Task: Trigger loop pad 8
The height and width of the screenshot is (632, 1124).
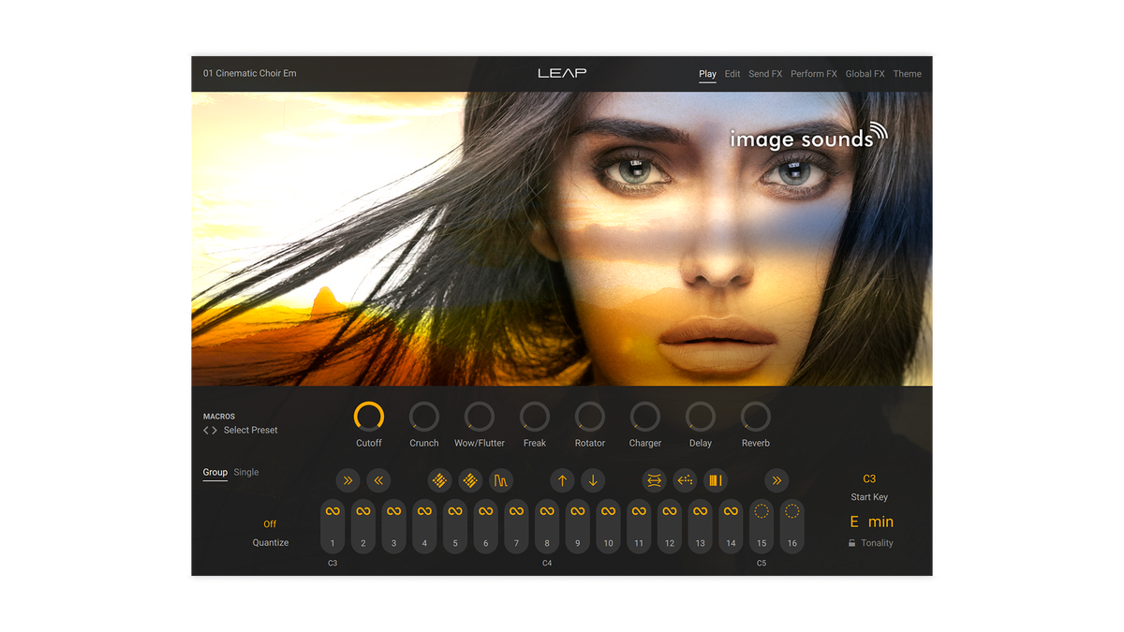Action: [547, 526]
